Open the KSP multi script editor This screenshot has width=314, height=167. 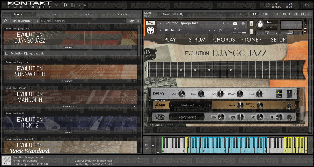pos(296,14)
